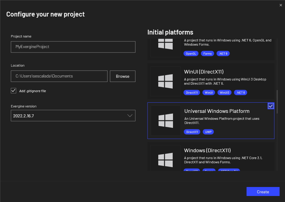The image size is (285, 202).
Task: Uncheck the Add .gitignore file option
Action: pyautogui.click(x=13, y=90)
